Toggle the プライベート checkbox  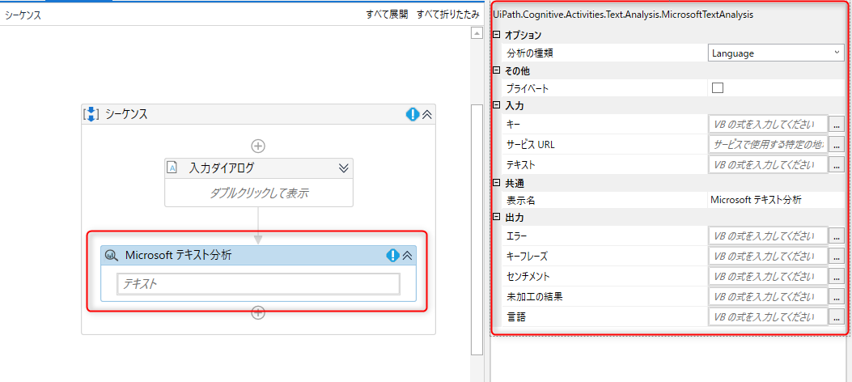[x=717, y=87]
